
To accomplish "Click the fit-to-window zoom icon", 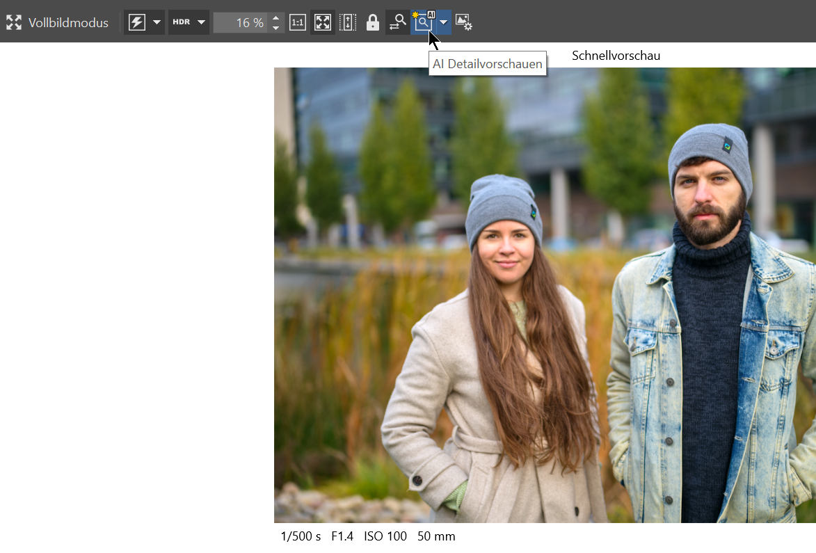I will click(x=323, y=22).
